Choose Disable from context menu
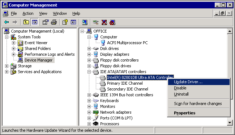Viewport: 235px width, 135px height. (199, 88)
